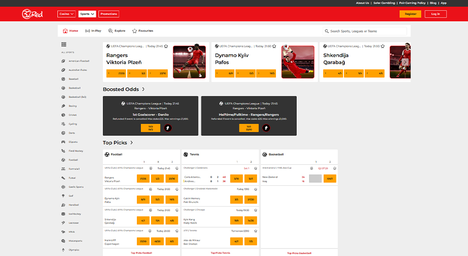The image size is (468, 256).
Task: Open the Top Picks Football link
Action: coord(141,253)
